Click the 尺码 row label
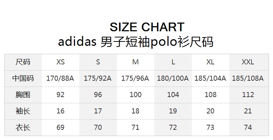Screen dimensions: 273x140 click(x=23, y=62)
